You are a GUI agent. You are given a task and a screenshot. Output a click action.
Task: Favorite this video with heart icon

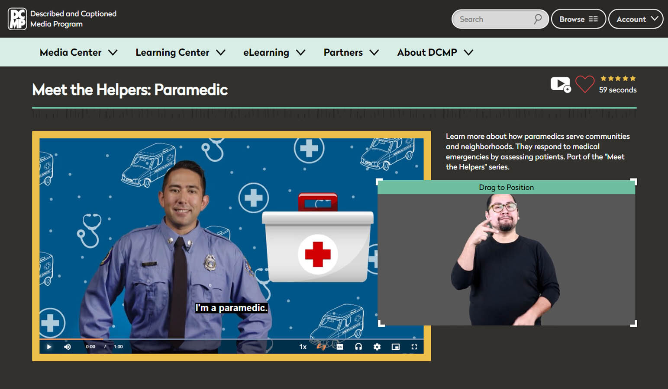point(585,84)
